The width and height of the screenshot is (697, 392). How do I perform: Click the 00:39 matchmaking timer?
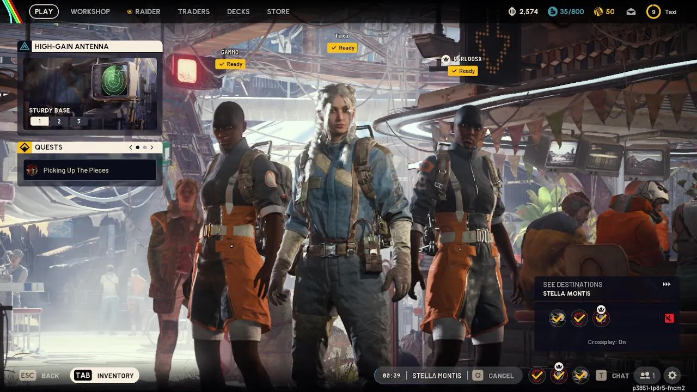392,376
